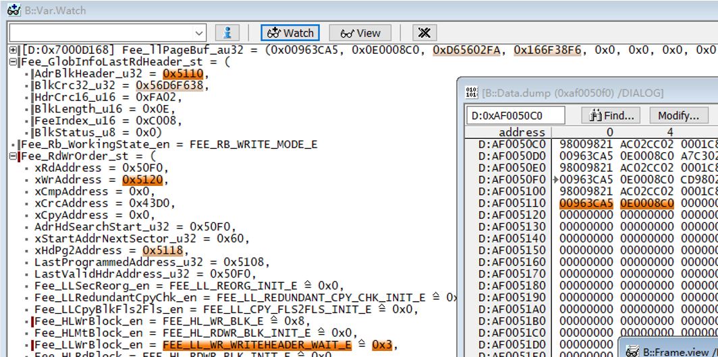718x357 pixels.
Task: Click the address column header in Data.dump
Action: coord(522,132)
